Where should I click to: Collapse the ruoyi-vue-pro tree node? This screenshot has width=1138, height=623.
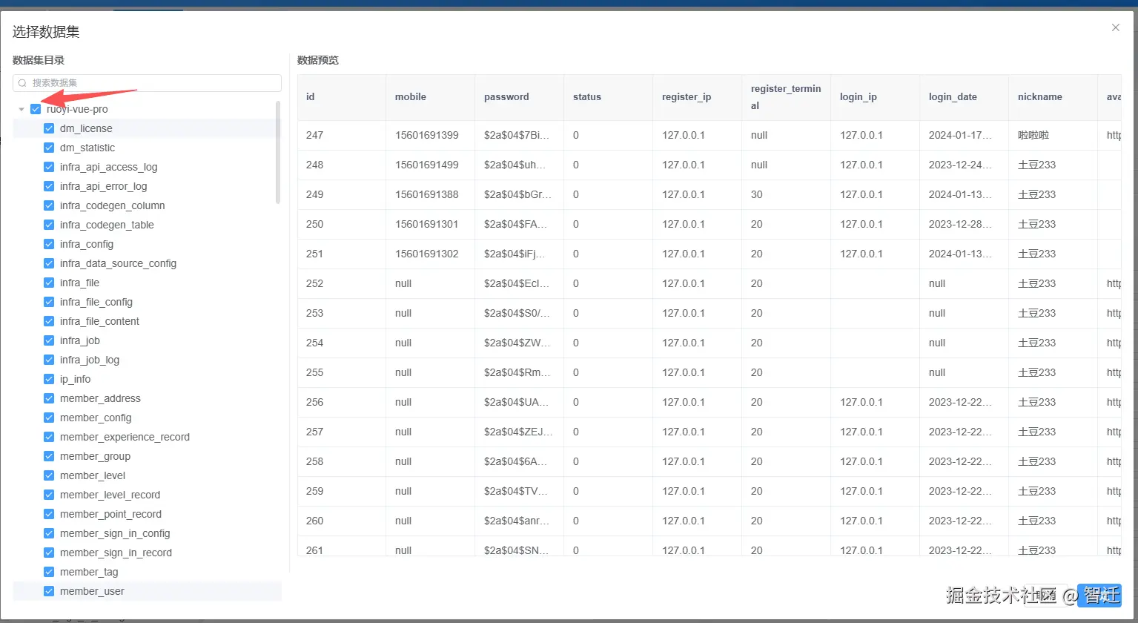[21, 109]
